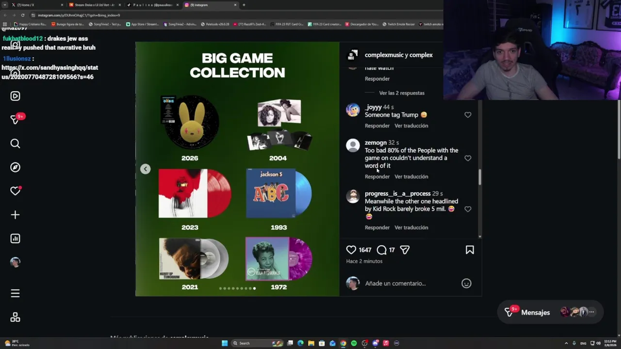This screenshot has height=349, width=621.
Task: Like _joyyy's comment
Action: coord(468,115)
